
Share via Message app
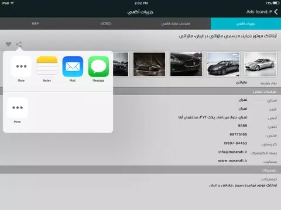click(x=98, y=66)
